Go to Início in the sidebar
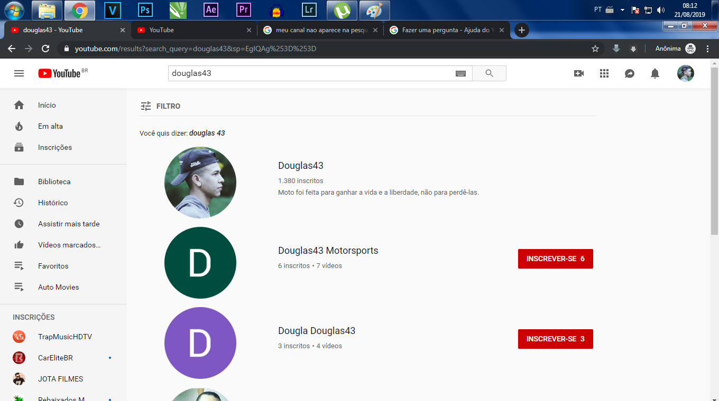 (63, 105)
